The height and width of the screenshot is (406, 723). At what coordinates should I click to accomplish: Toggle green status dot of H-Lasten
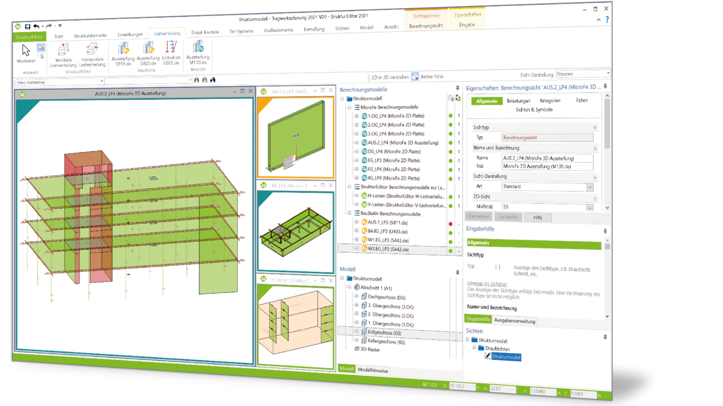451,197
